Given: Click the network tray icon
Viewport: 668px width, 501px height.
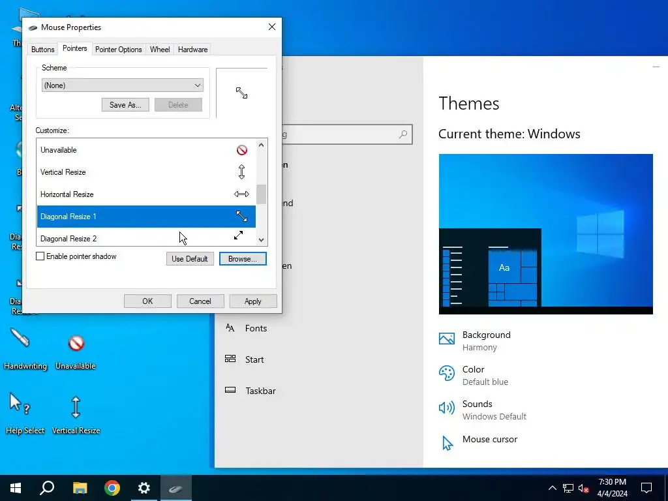Looking at the screenshot, I should 568,488.
